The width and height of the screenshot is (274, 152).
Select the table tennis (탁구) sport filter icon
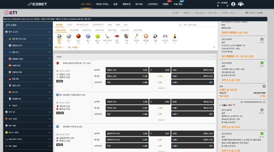[117, 36]
